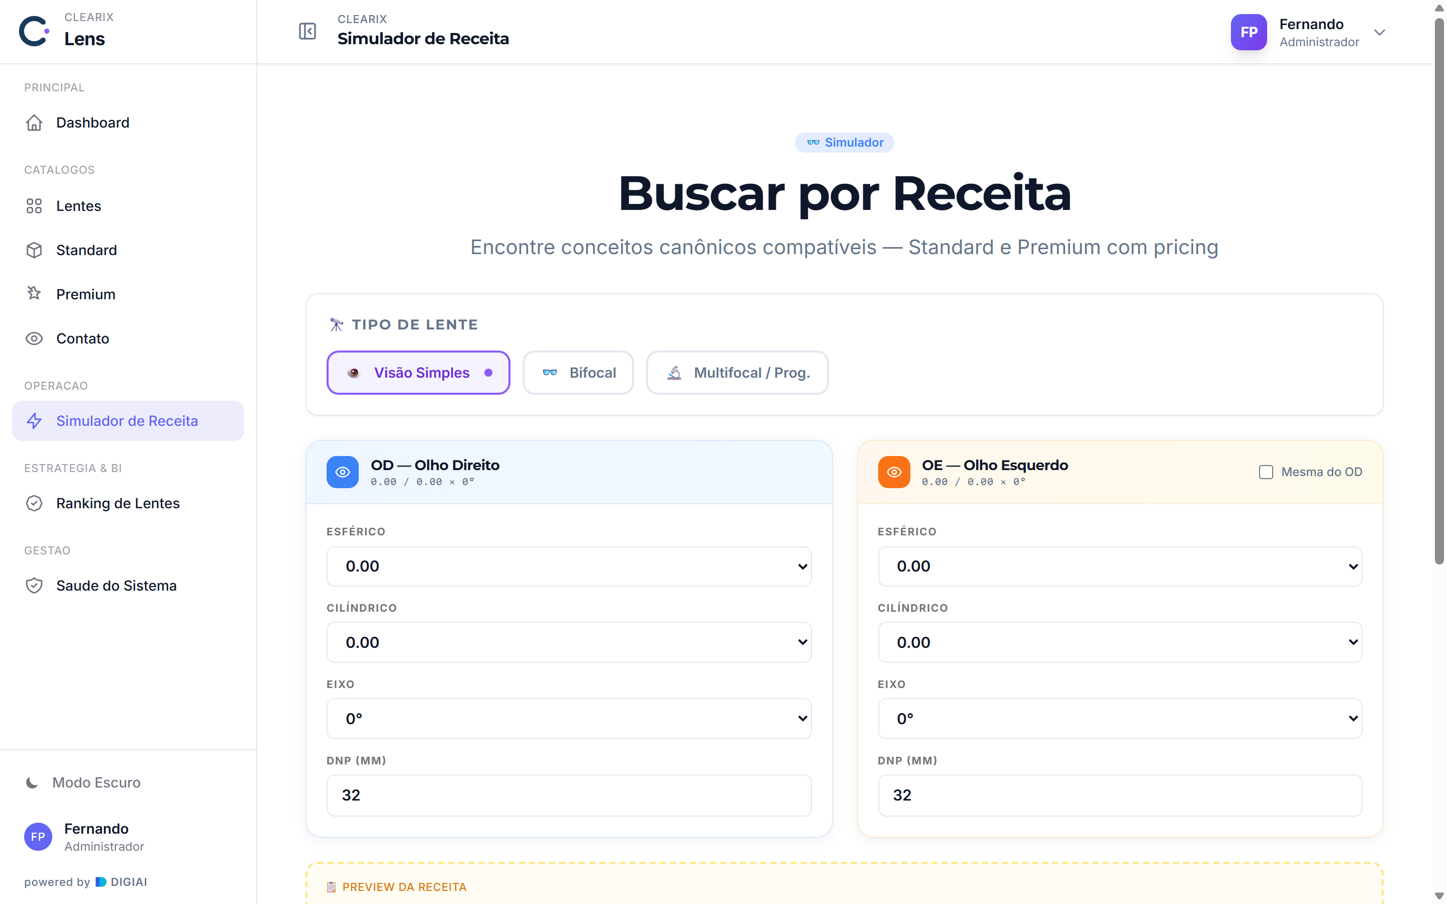Open Simulador de Receita in the sidebar
Screen dimensions: 1447x904
(x=128, y=421)
